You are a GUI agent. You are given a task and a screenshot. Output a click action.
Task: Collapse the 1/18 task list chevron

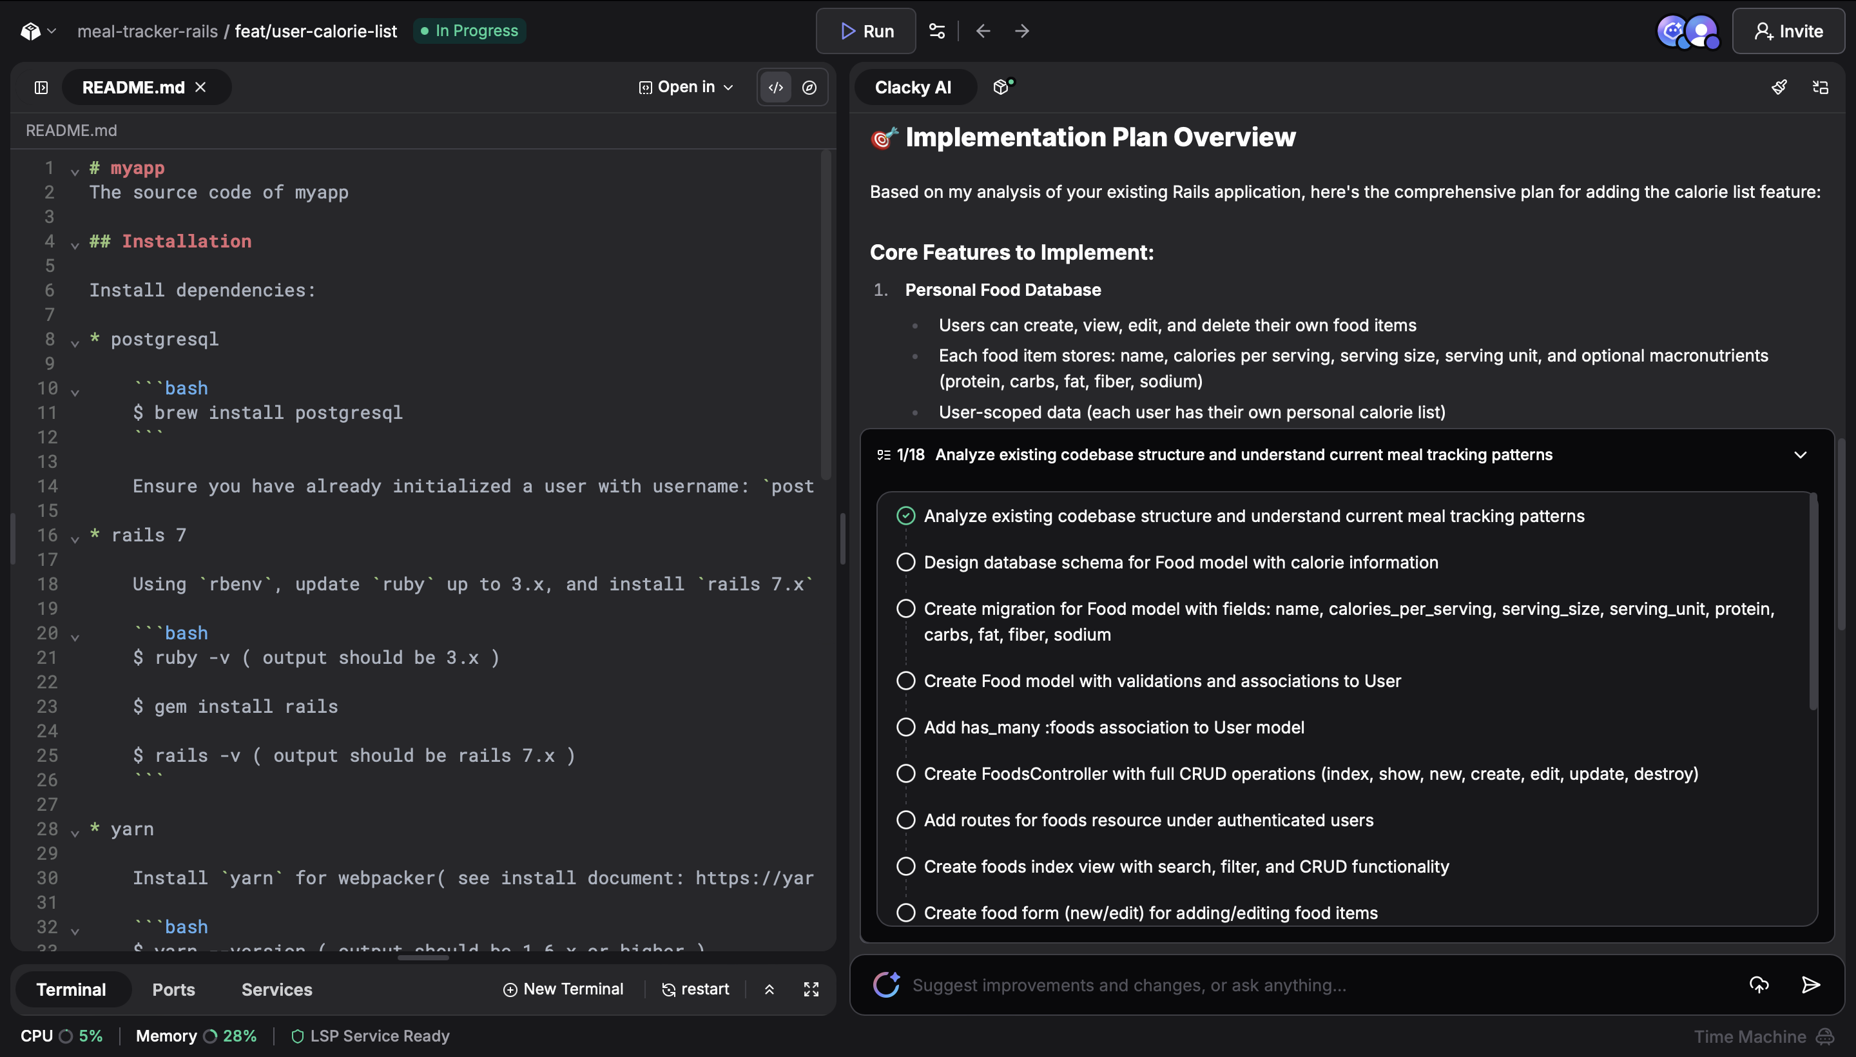pyautogui.click(x=1800, y=455)
